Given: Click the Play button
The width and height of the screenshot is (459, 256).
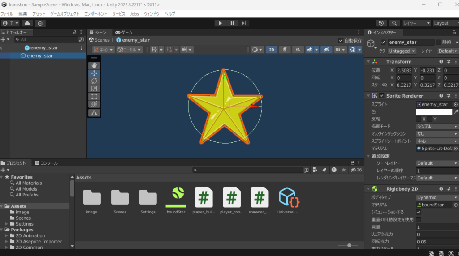Looking at the screenshot, I should [220, 23].
